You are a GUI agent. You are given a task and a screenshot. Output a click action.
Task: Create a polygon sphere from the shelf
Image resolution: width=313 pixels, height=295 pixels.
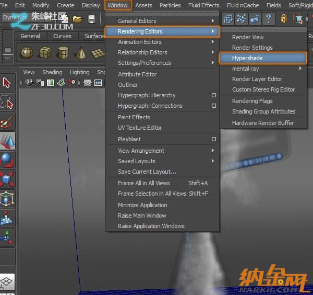click(27, 53)
